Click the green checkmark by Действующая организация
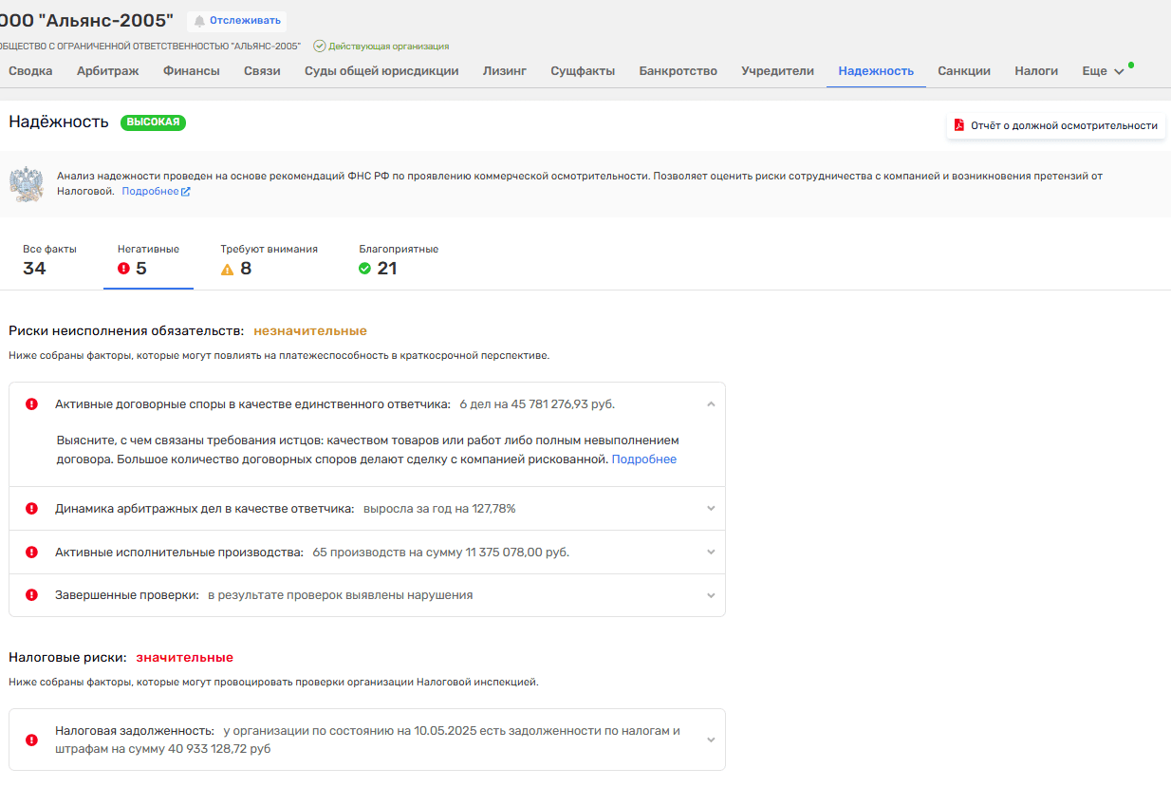Viewport: 1171px width, 787px height. (x=320, y=46)
